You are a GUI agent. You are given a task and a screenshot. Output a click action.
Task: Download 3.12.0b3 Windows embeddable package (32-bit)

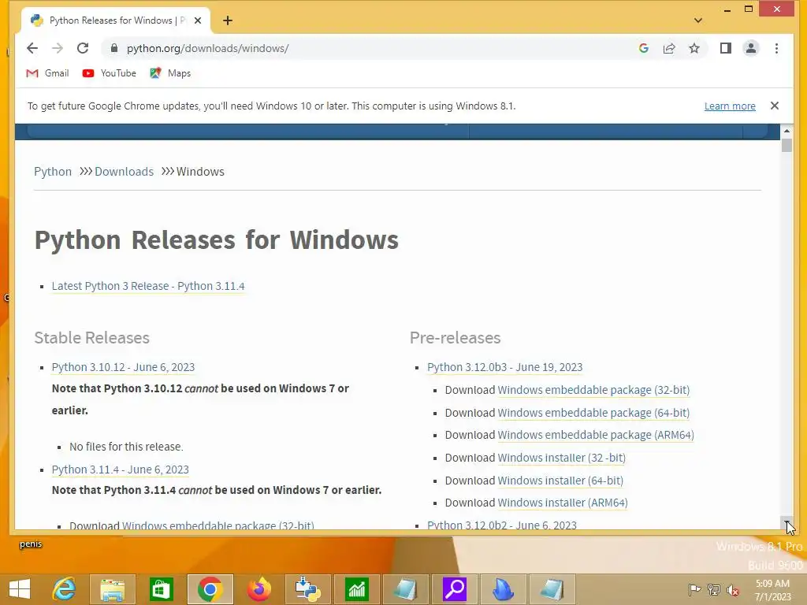point(593,390)
